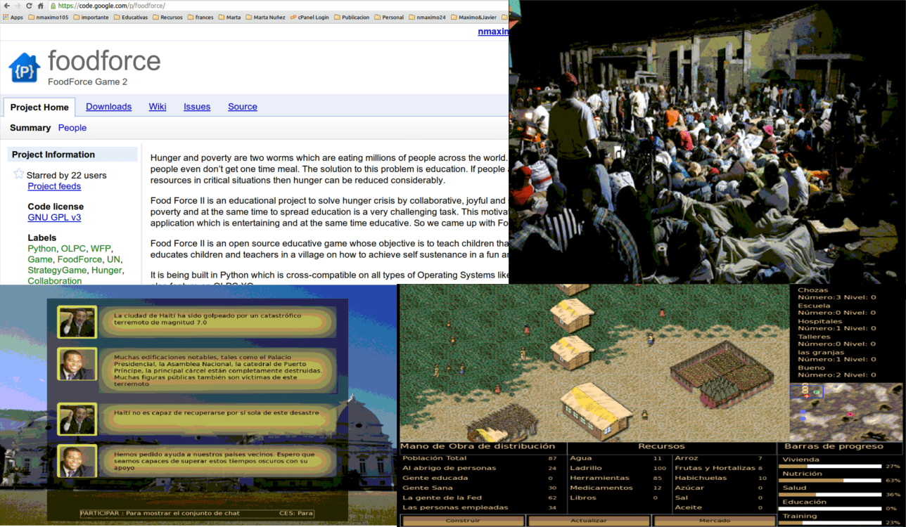Open the GNU GPL v3 license link
Image resolution: width=906 pixels, height=527 pixels.
coord(54,218)
